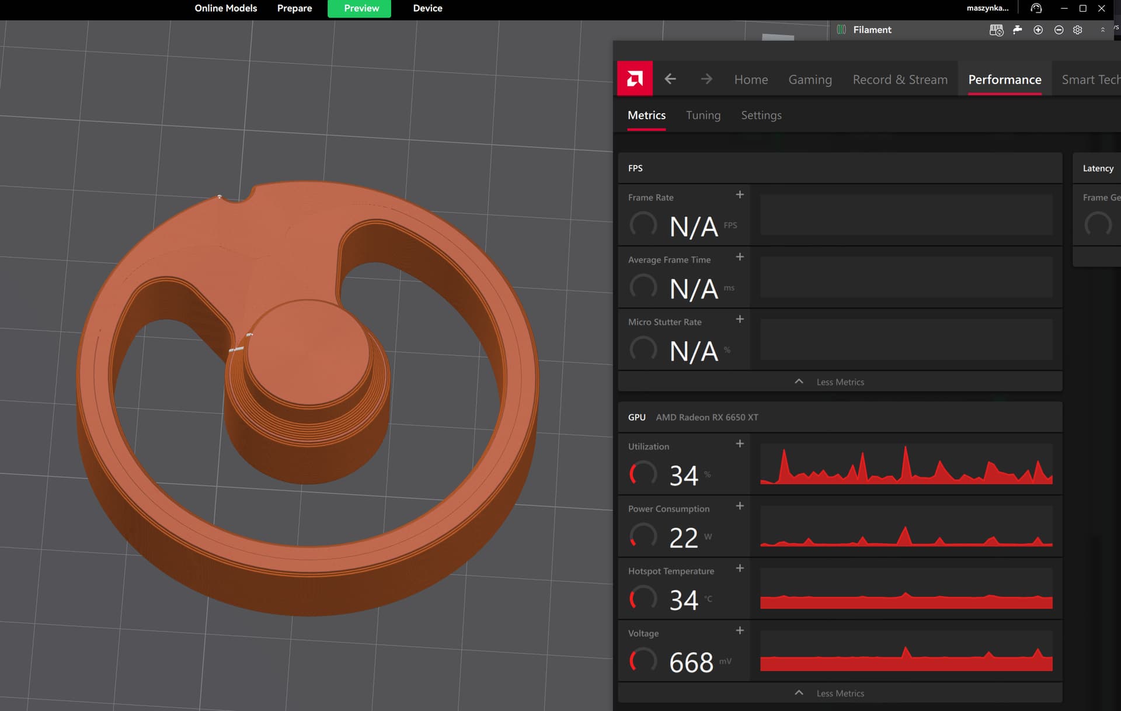
Task: Switch to the Prepare view
Action: tap(294, 8)
